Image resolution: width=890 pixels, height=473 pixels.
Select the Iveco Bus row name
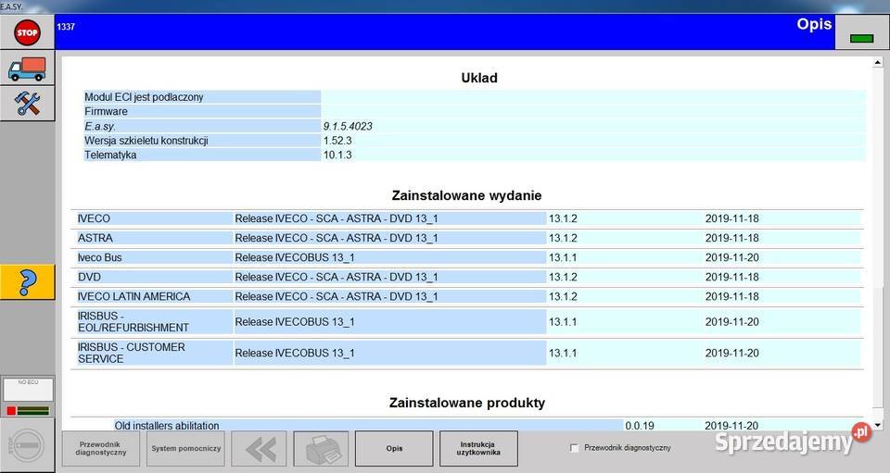tap(100, 257)
